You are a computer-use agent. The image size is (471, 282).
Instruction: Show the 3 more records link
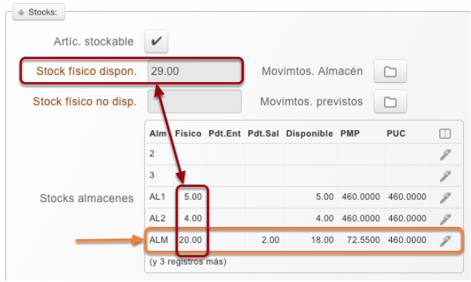point(188,262)
